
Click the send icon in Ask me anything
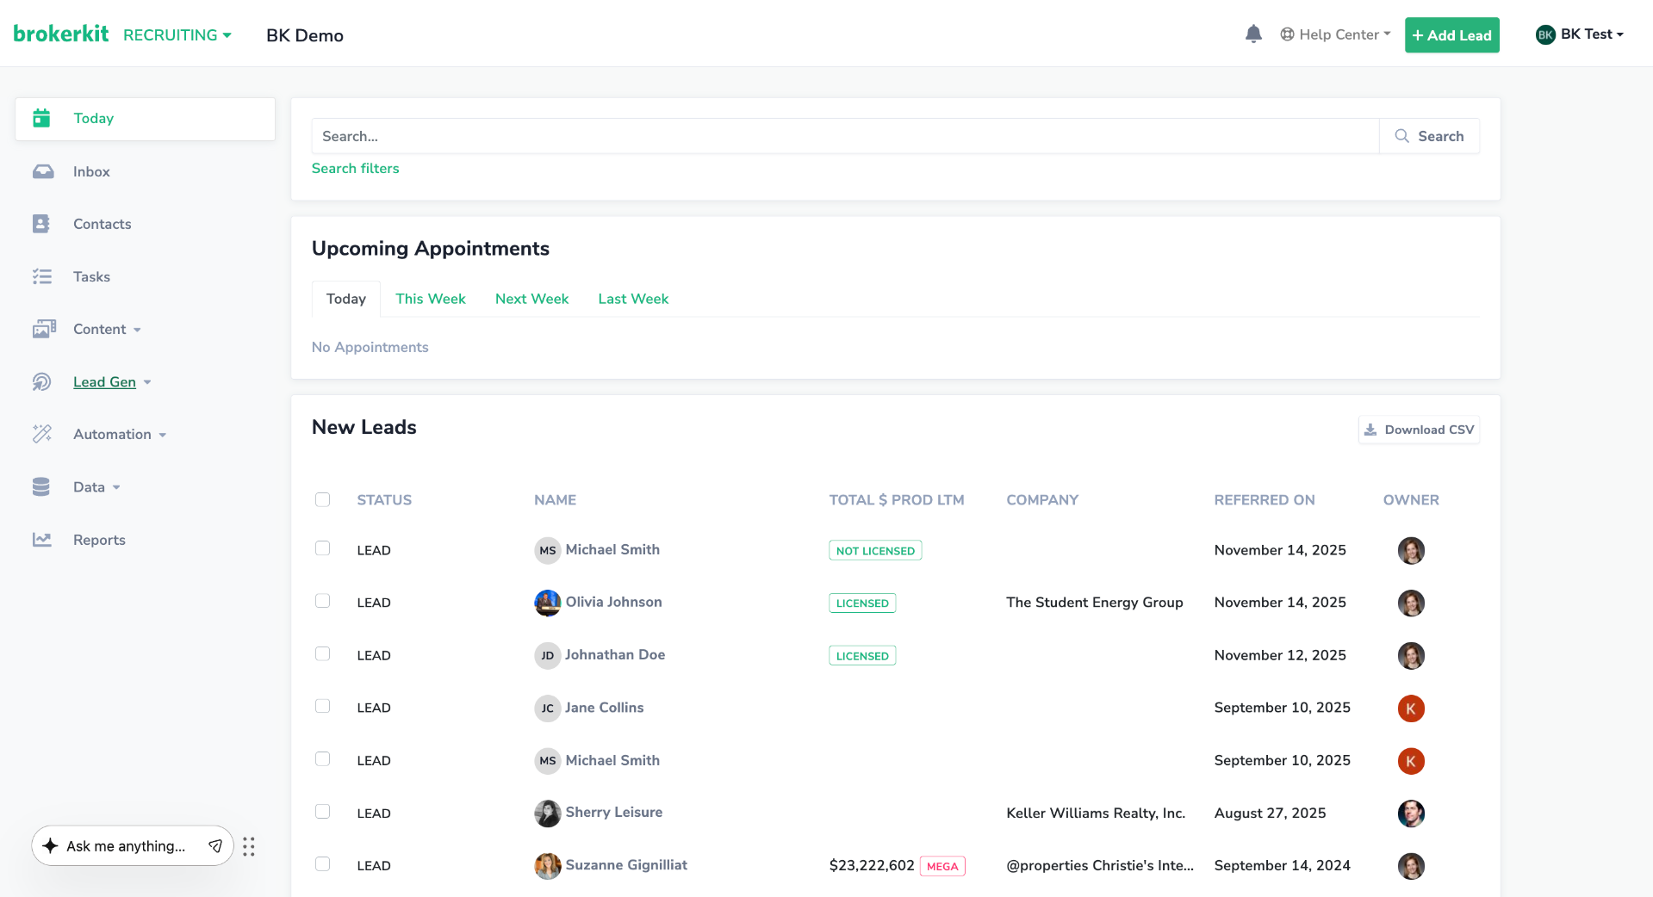point(215,846)
